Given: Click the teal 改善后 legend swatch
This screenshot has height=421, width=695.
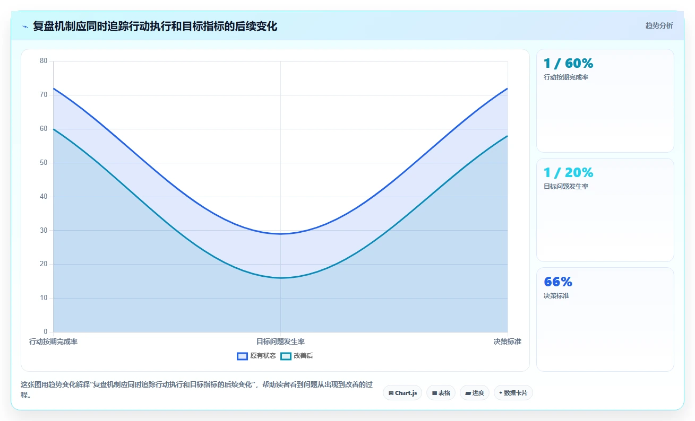Looking at the screenshot, I should pyautogui.click(x=286, y=356).
